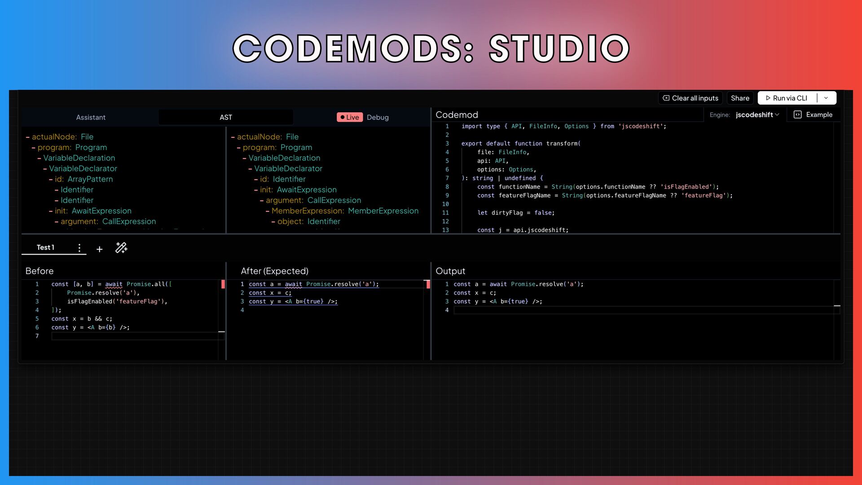Collapse the left id ArrayPattern node
This screenshot has height=485, width=862.
coord(51,179)
